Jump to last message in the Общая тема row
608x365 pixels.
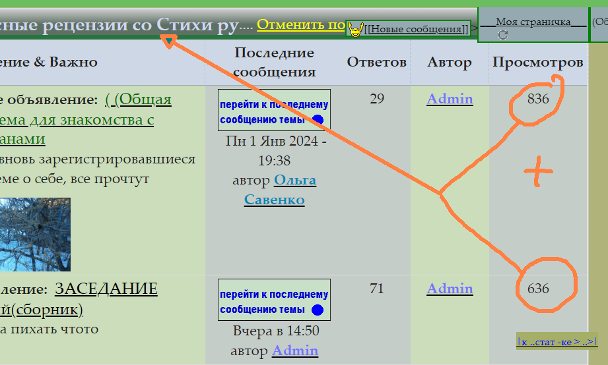274,110
